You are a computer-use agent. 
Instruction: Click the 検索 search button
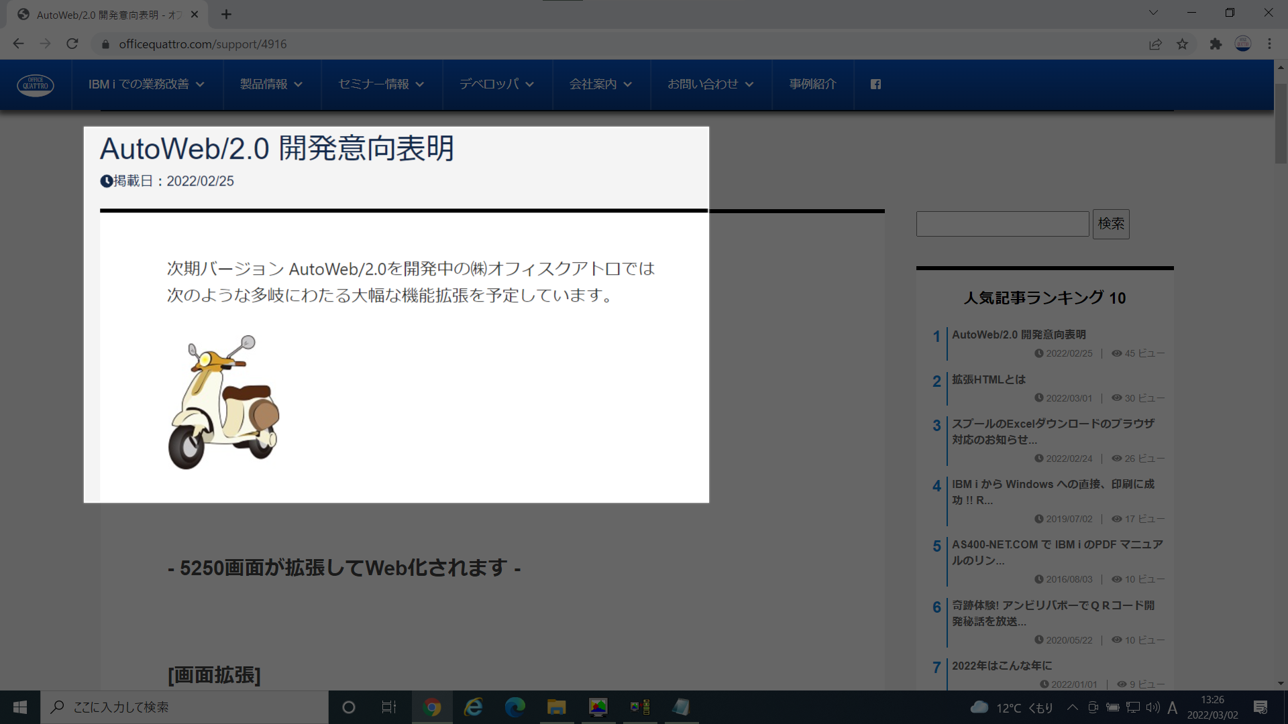coord(1111,224)
